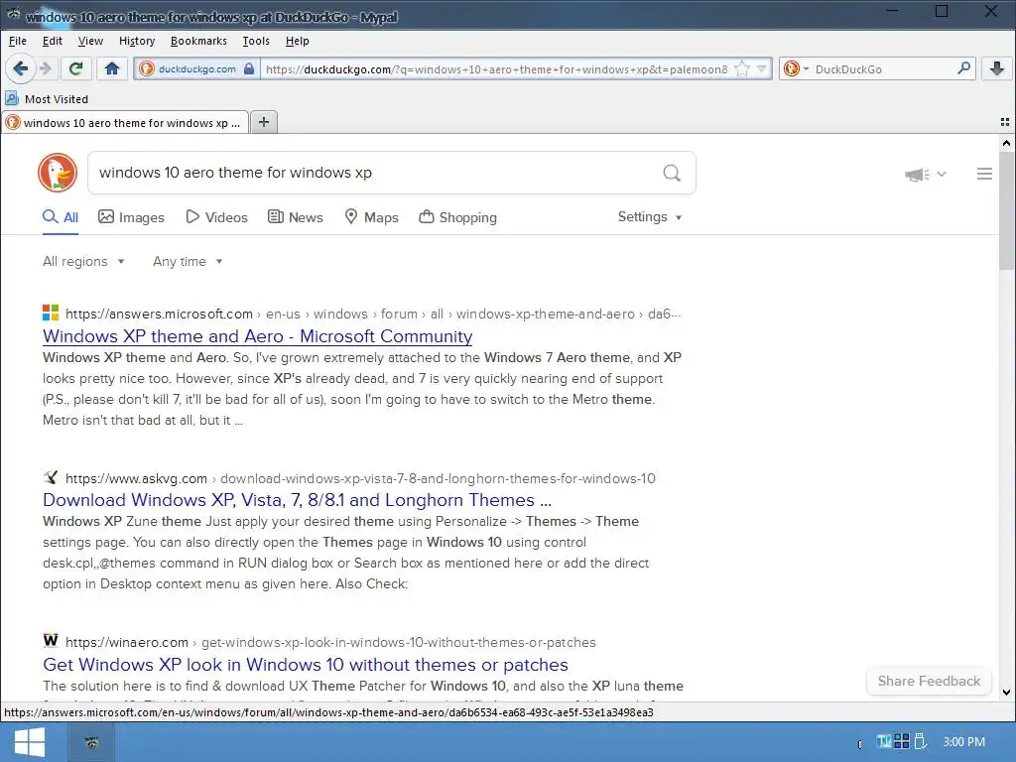Open the DuckDuckGo hamburger menu
1016x762 pixels.
984,174
